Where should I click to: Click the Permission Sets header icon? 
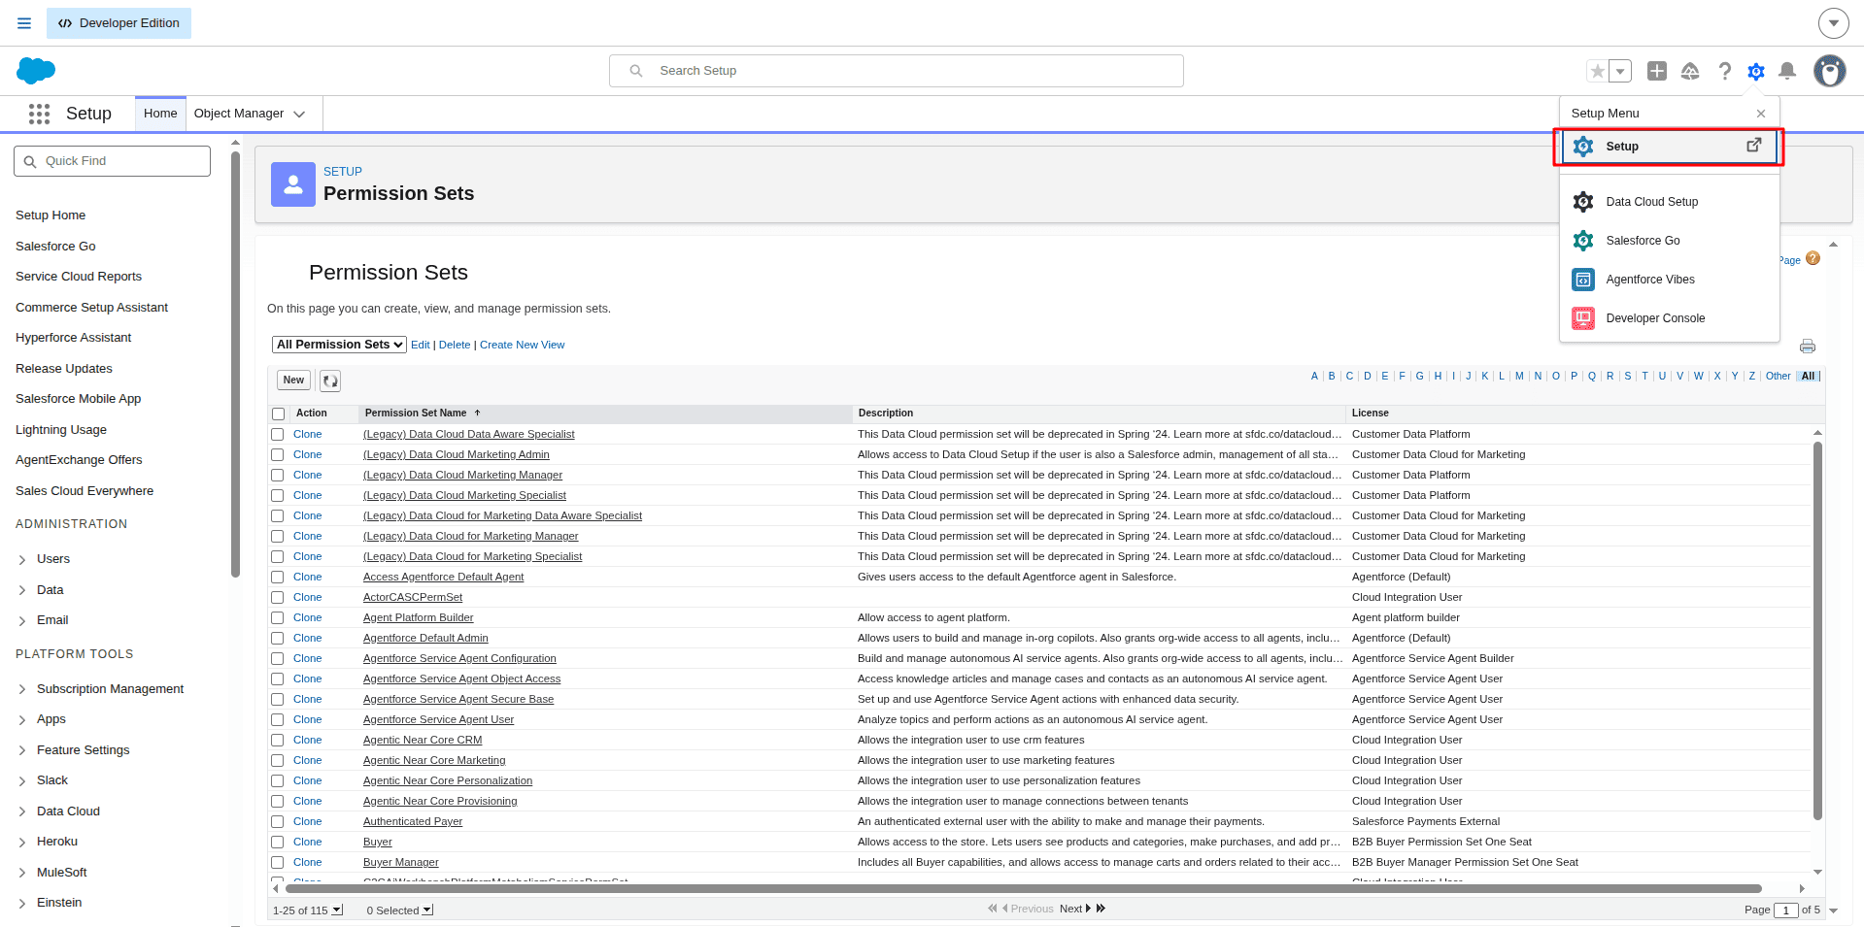point(293,184)
